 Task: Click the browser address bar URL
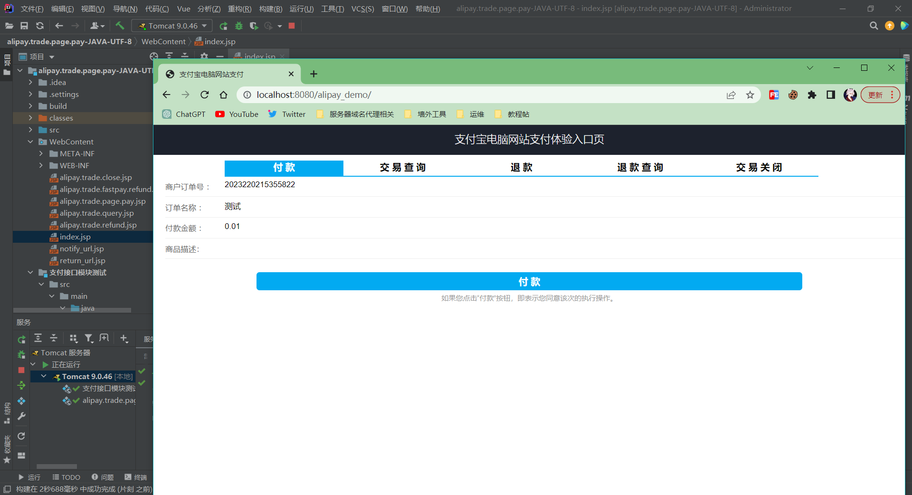point(314,95)
